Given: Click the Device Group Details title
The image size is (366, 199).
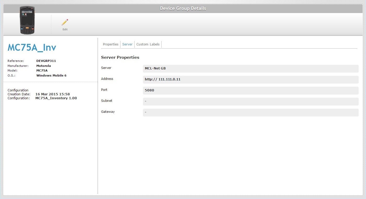Looking at the screenshot, I should (183, 8).
